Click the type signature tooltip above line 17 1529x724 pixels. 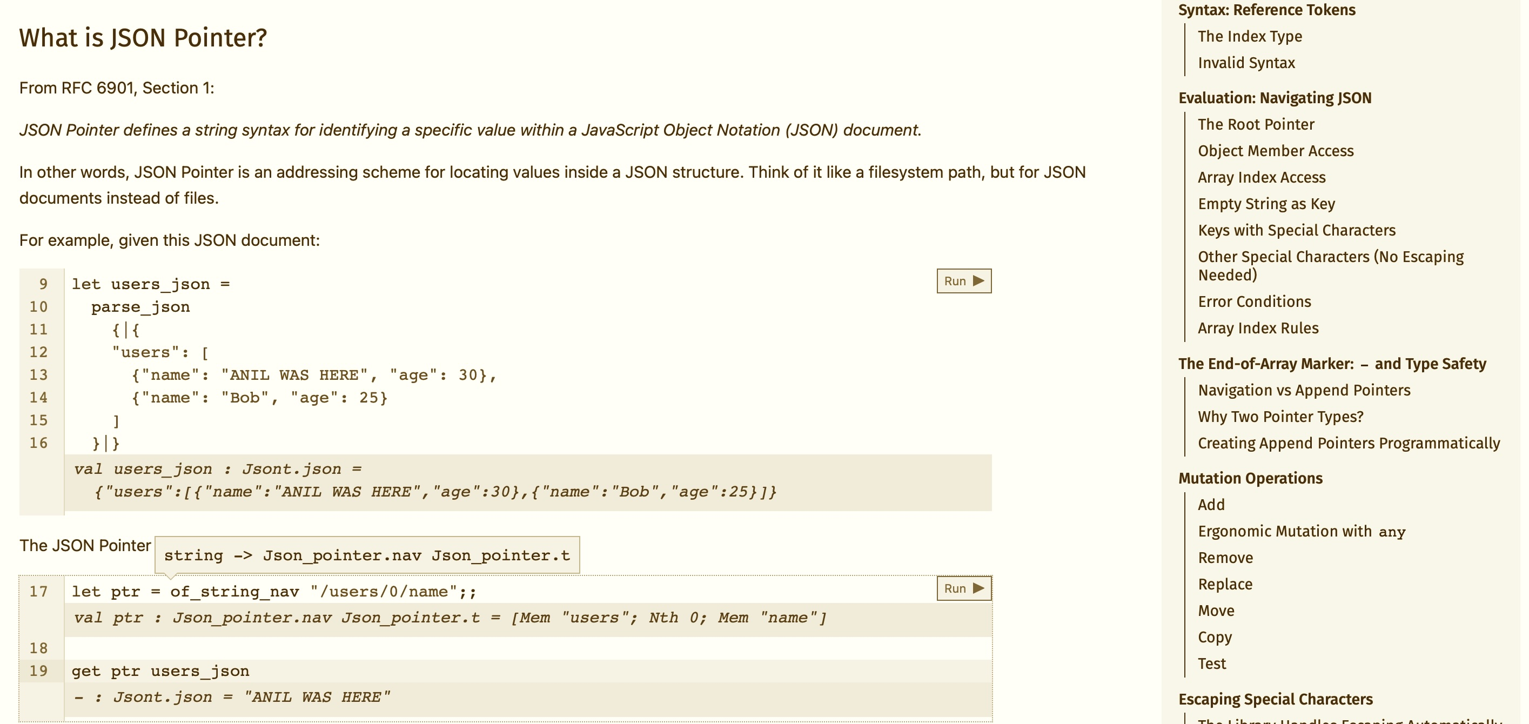[x=368, y=555]
